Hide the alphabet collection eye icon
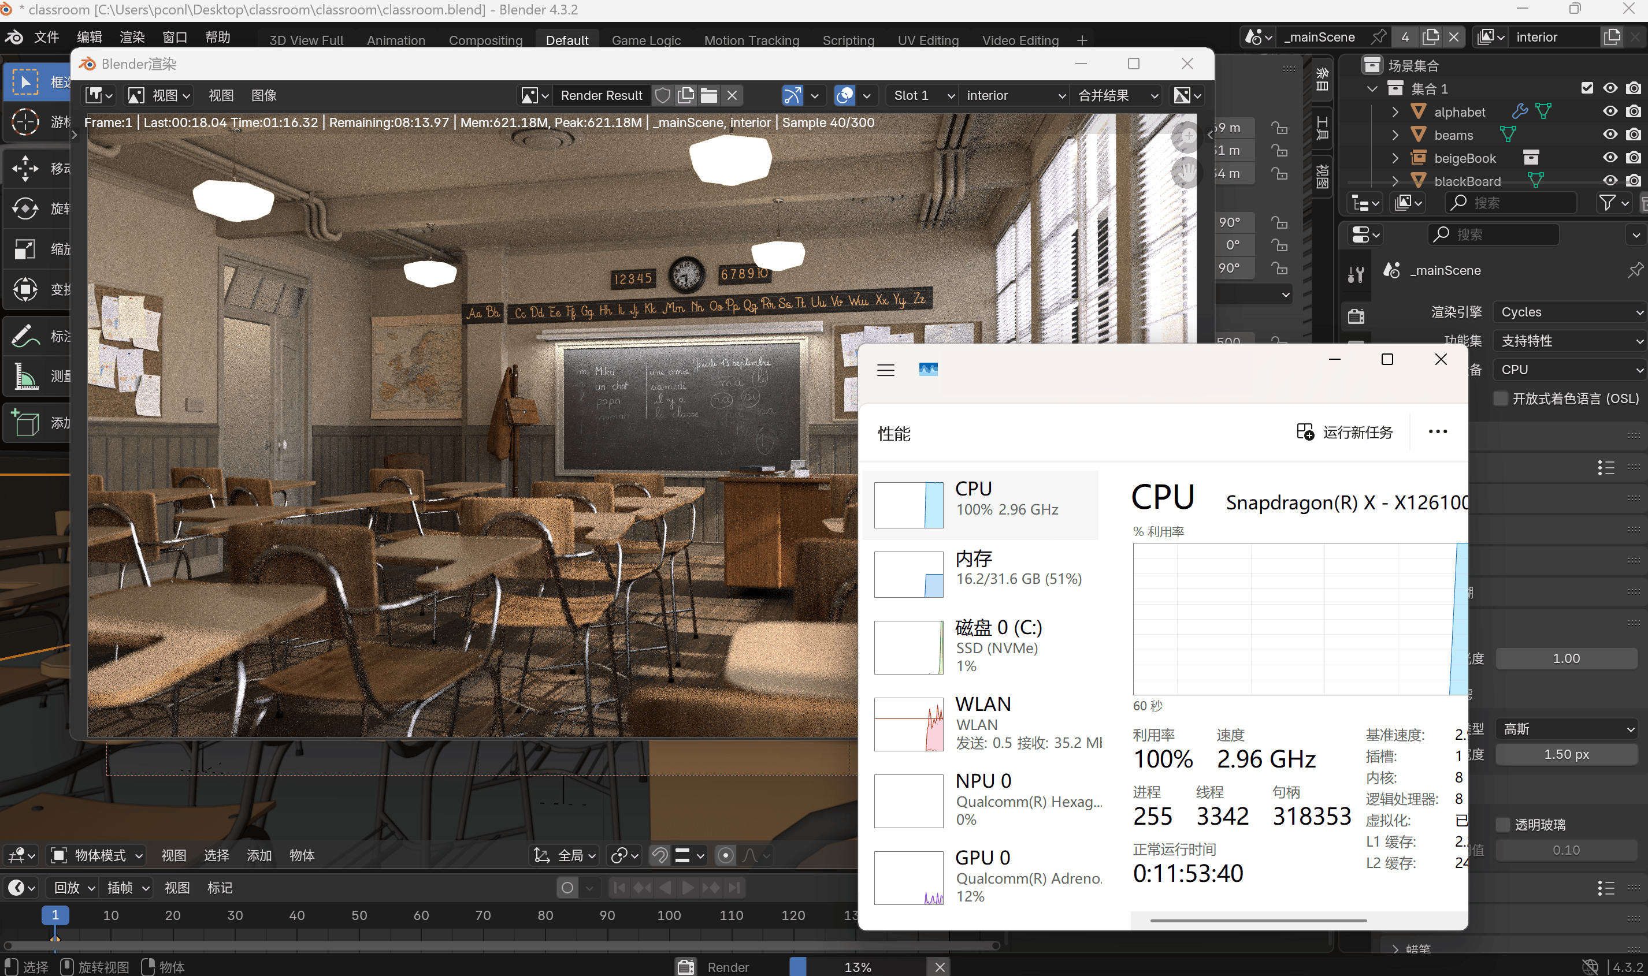Viewport: 1648px width, 976px height. [1609, 111]
